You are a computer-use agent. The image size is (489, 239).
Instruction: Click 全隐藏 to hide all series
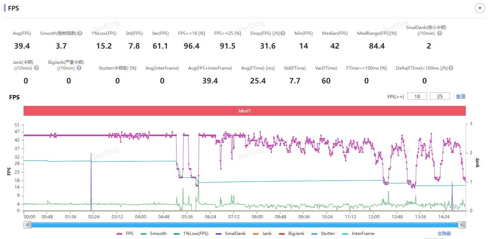tap(444, 234)
